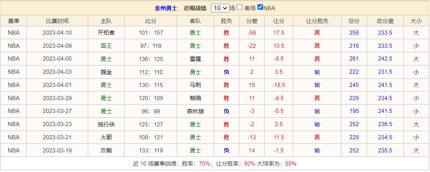Click 勇士 away team in 2023-03-21 row
The height and width of the screenshot is (172, 430).
coord(195,137)
